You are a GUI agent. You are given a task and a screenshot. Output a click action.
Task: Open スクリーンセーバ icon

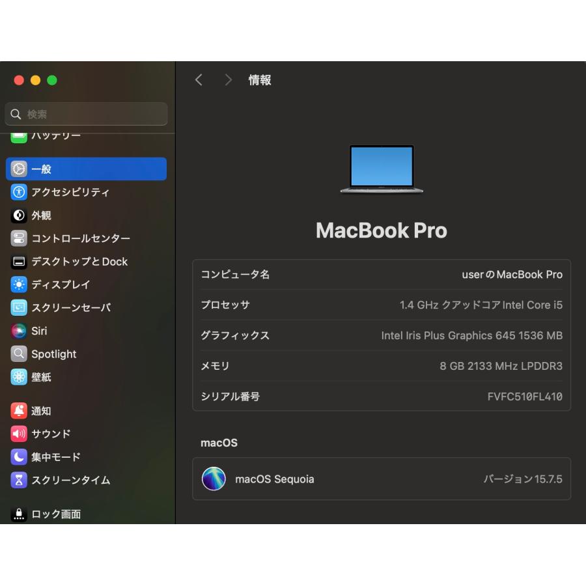click(19, 307)
